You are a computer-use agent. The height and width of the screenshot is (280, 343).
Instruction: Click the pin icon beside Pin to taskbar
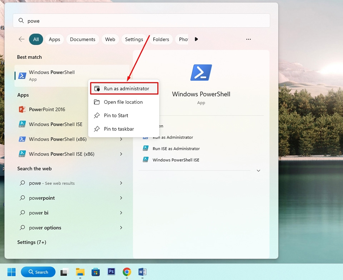(97, 129)
